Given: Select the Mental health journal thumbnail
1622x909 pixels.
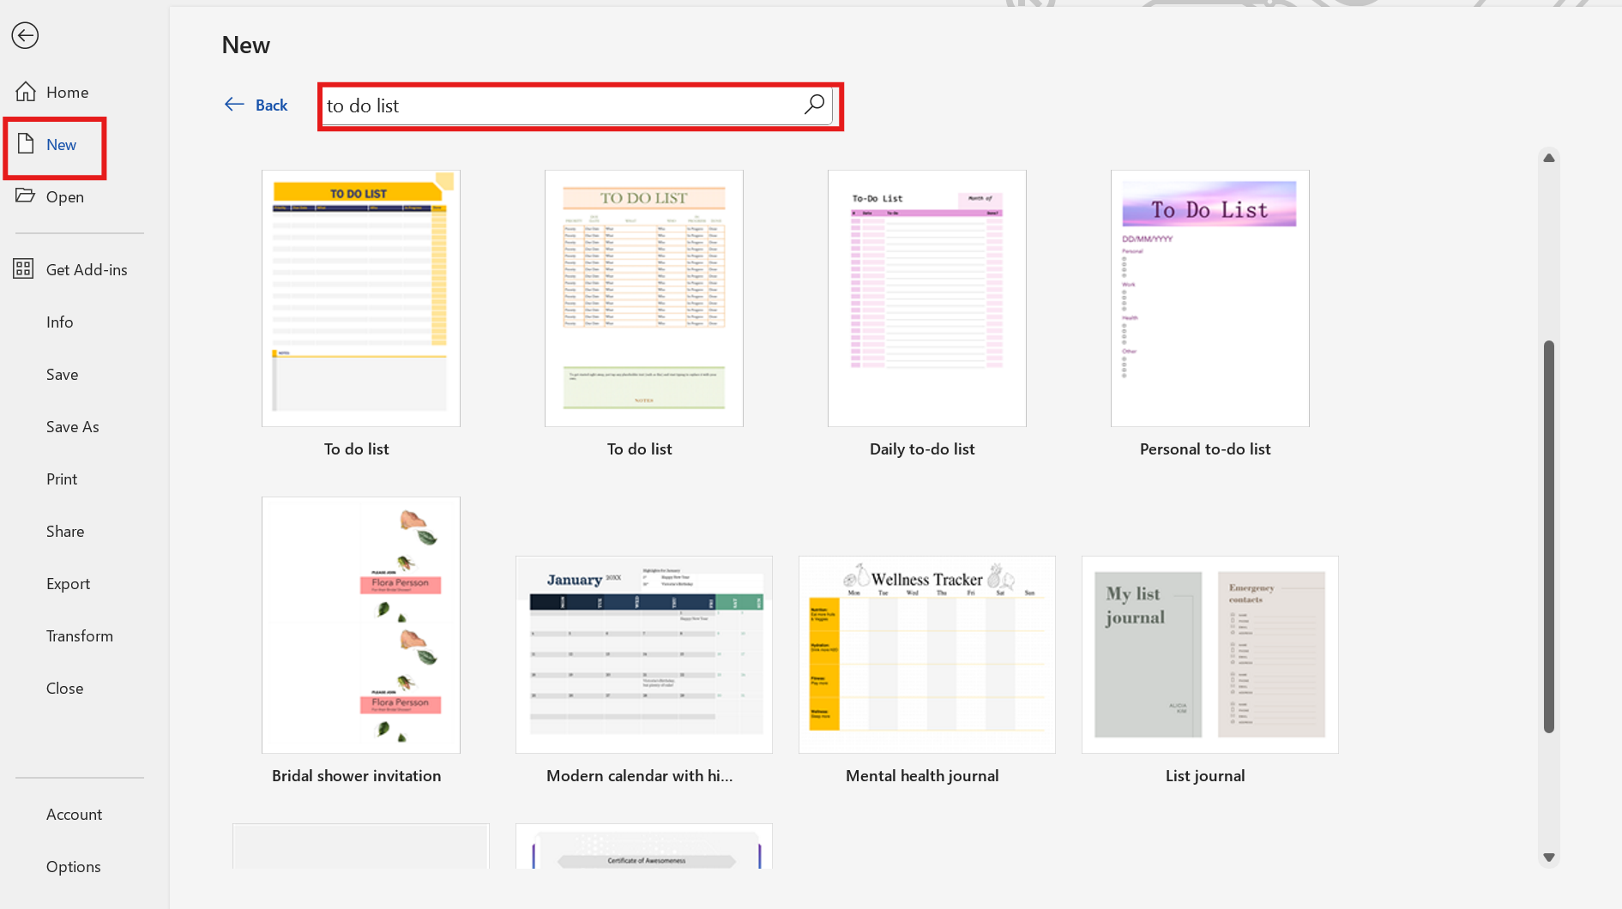Looking at the screenshot, I should 926,654.
